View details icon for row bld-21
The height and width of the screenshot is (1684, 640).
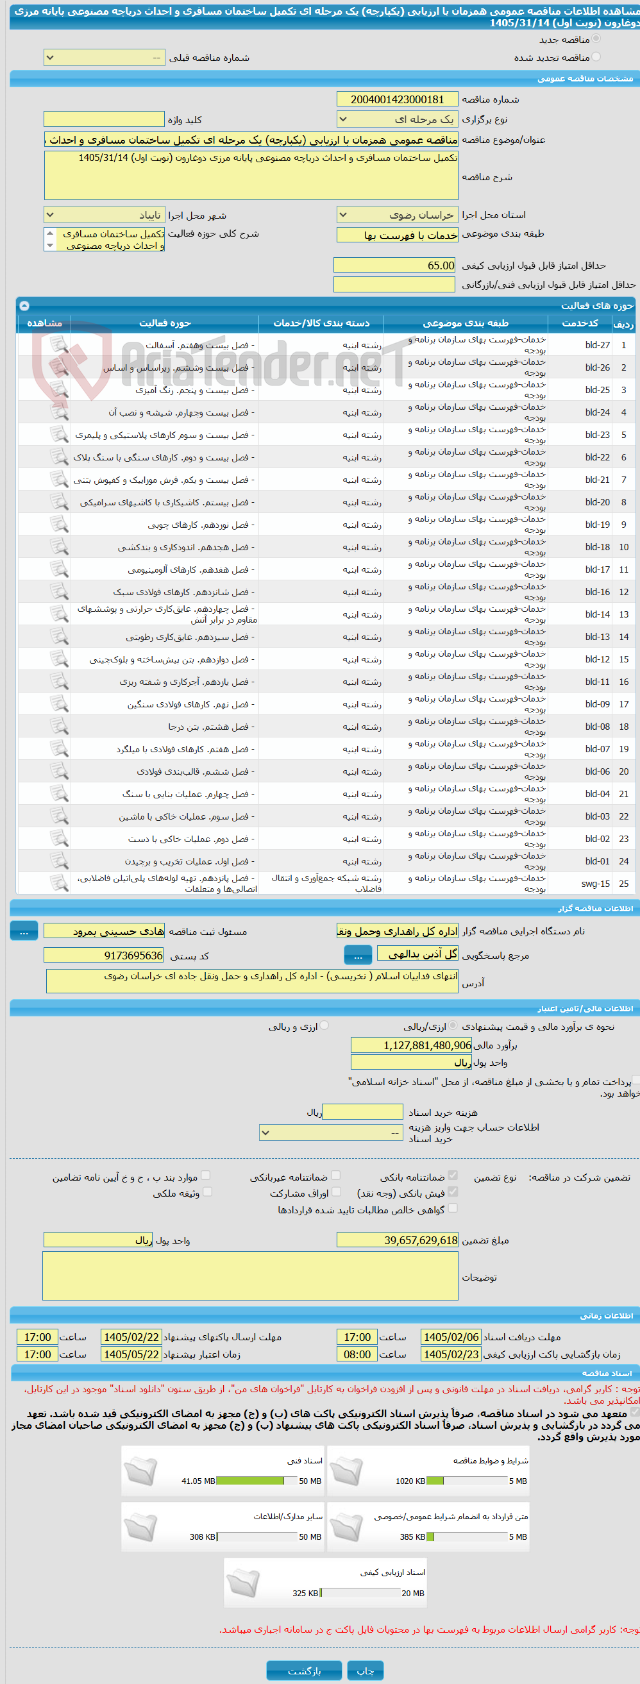coord(60,479)
